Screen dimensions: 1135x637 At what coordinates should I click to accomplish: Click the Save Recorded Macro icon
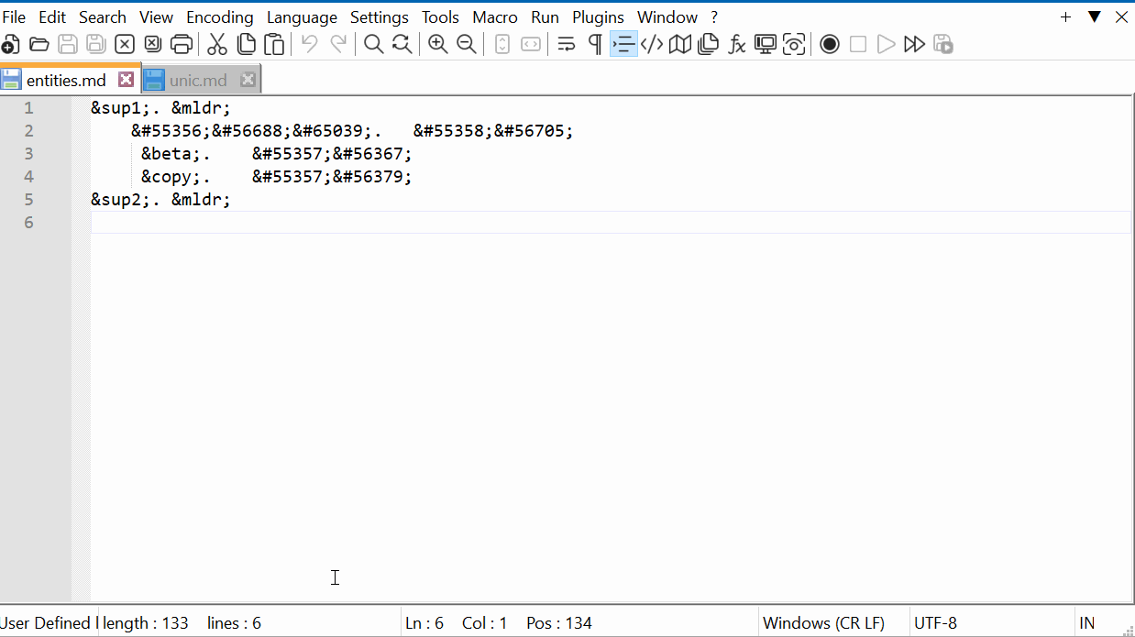[943, 44]
